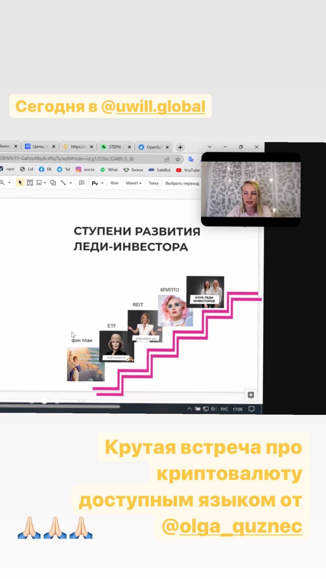Click the shape insert tool

(x=53, y=183)
